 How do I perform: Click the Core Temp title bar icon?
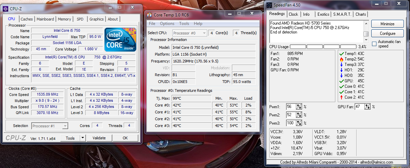[149, 15]
